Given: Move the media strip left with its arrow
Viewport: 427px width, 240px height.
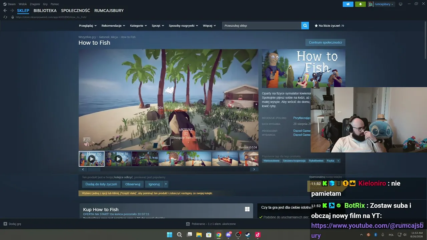Looking at the screenshot, I should click(x=83, y=169).
